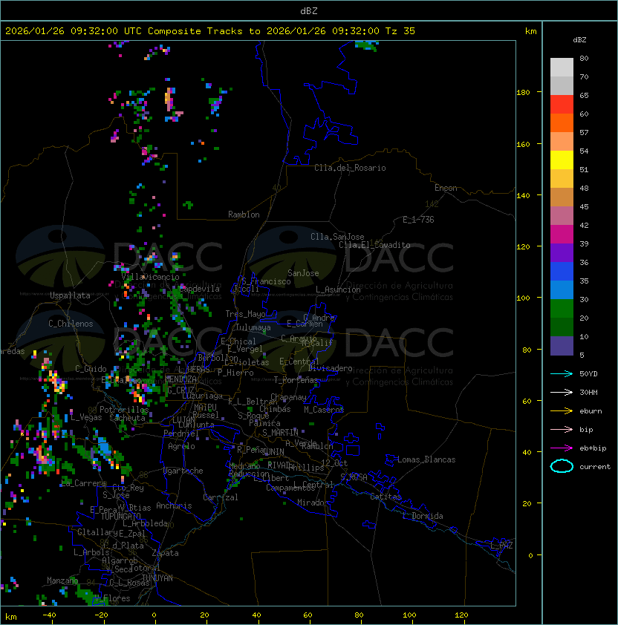
Task: Click the white 30HM arrow in legend
Action: [x=562, y=392]
